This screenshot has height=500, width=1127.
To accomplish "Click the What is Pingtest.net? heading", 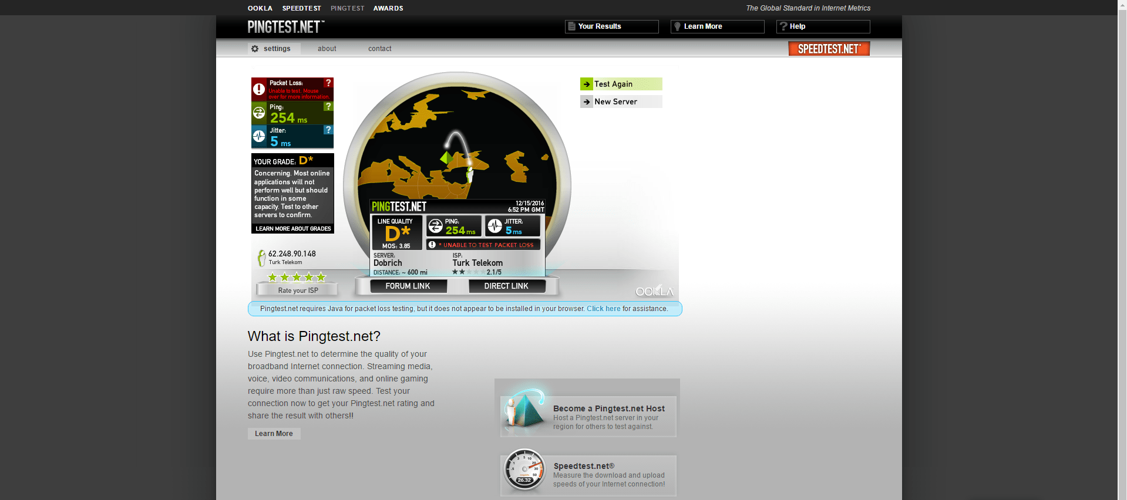I will [x=314, y=336].
